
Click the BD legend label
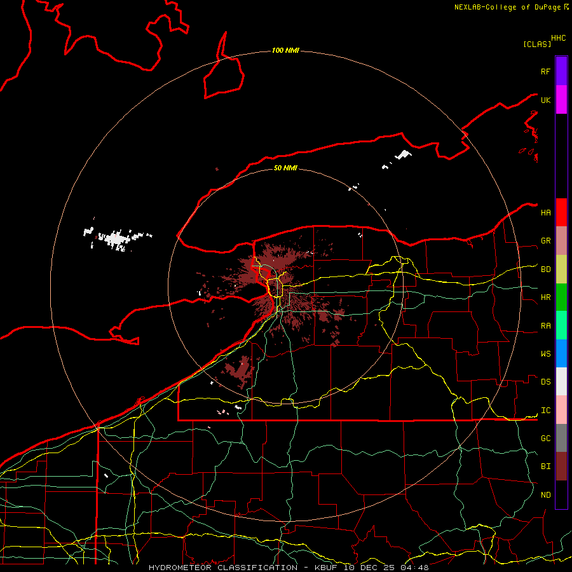click(x=545, y=269)
